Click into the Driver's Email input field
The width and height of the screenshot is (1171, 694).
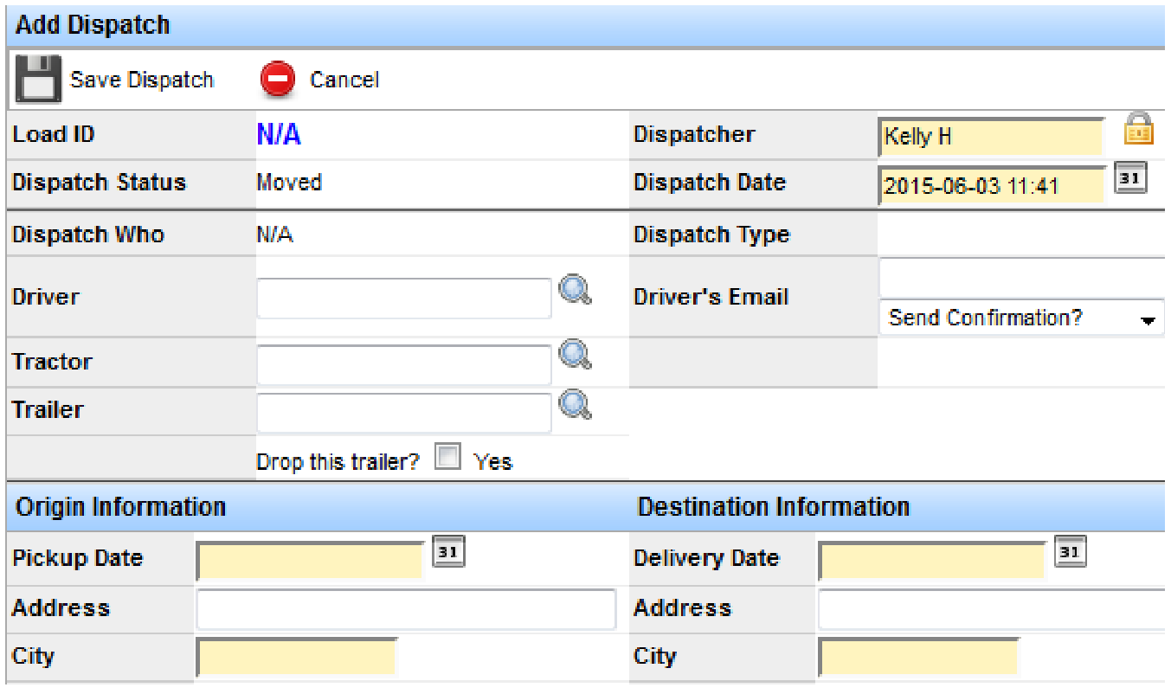click(1021, 278)
